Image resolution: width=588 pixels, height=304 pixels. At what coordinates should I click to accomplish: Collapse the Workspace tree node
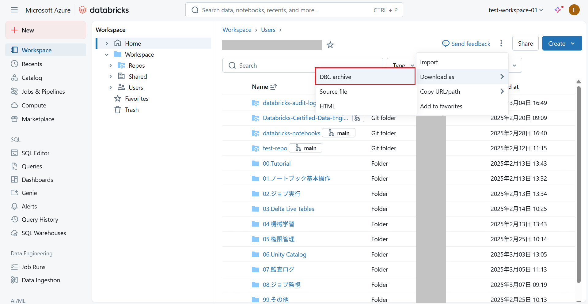point(107,54)
